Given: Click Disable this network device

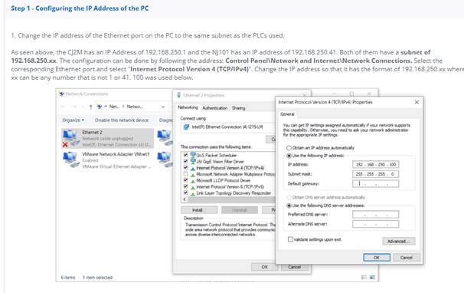Looking at the screenshot, I should point(122,120).
